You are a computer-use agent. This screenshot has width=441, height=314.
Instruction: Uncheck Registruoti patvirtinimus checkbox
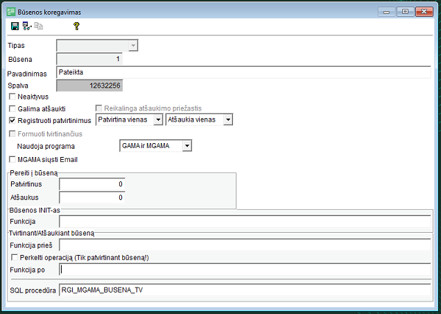click(12, 120)
